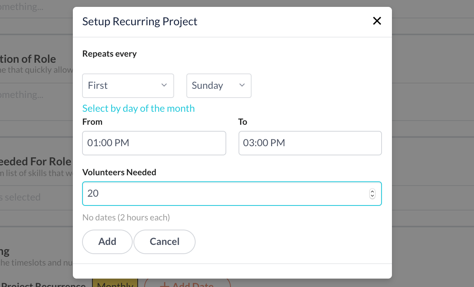Click the Volunteers Needed number field
474x287 pixels.
click(226, 194)
